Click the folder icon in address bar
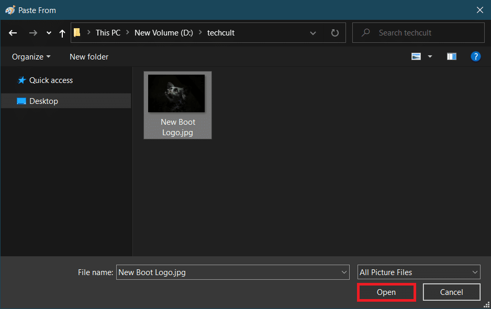 (x=77, y=32)
